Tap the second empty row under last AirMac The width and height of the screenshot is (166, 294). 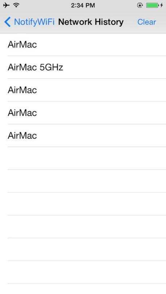83,181
